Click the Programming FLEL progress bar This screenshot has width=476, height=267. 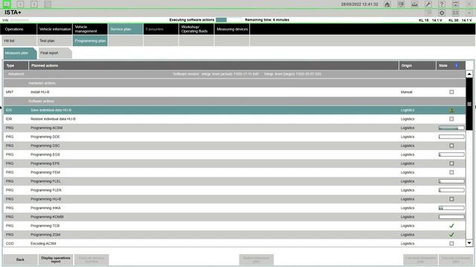click(x=451, y=181)
